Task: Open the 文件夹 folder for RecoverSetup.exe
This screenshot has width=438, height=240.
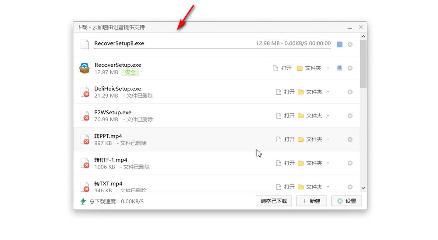Action: point(309,68)
